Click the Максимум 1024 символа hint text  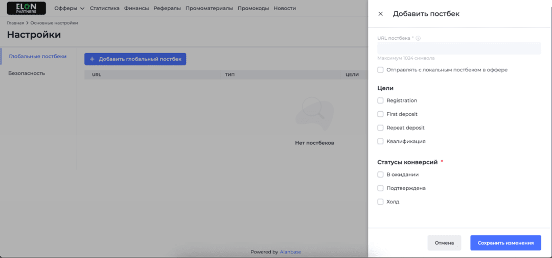406,58
